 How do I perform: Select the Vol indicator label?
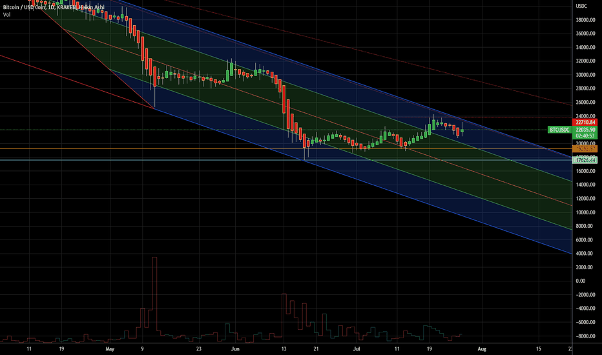tap(6, 15)
